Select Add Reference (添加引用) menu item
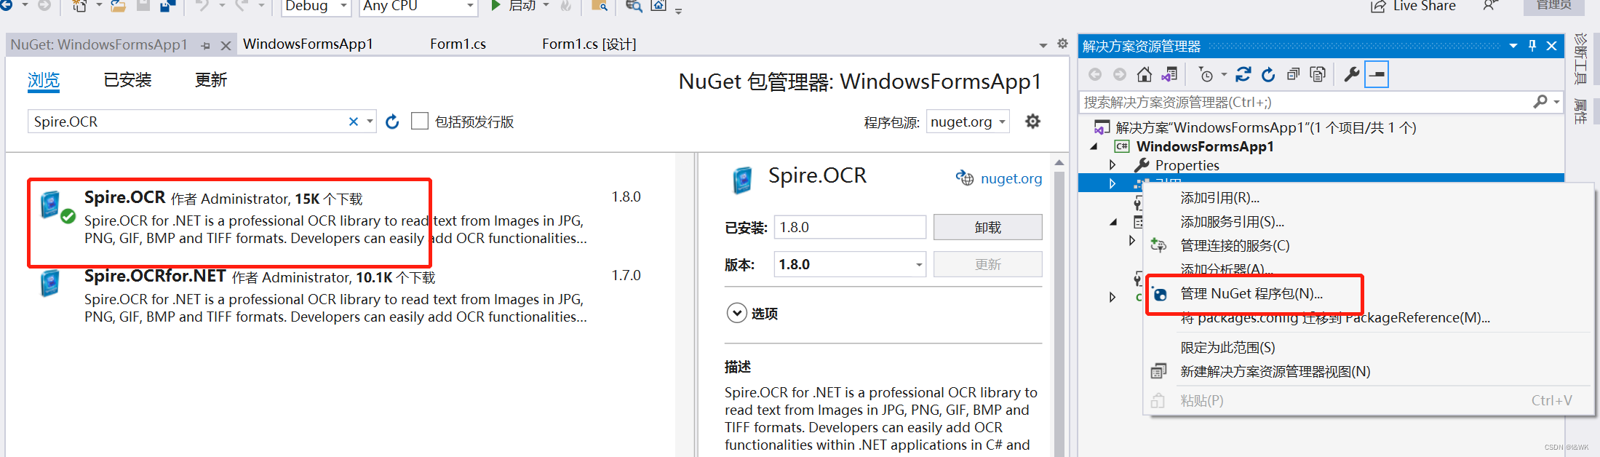 [1219, 198]
